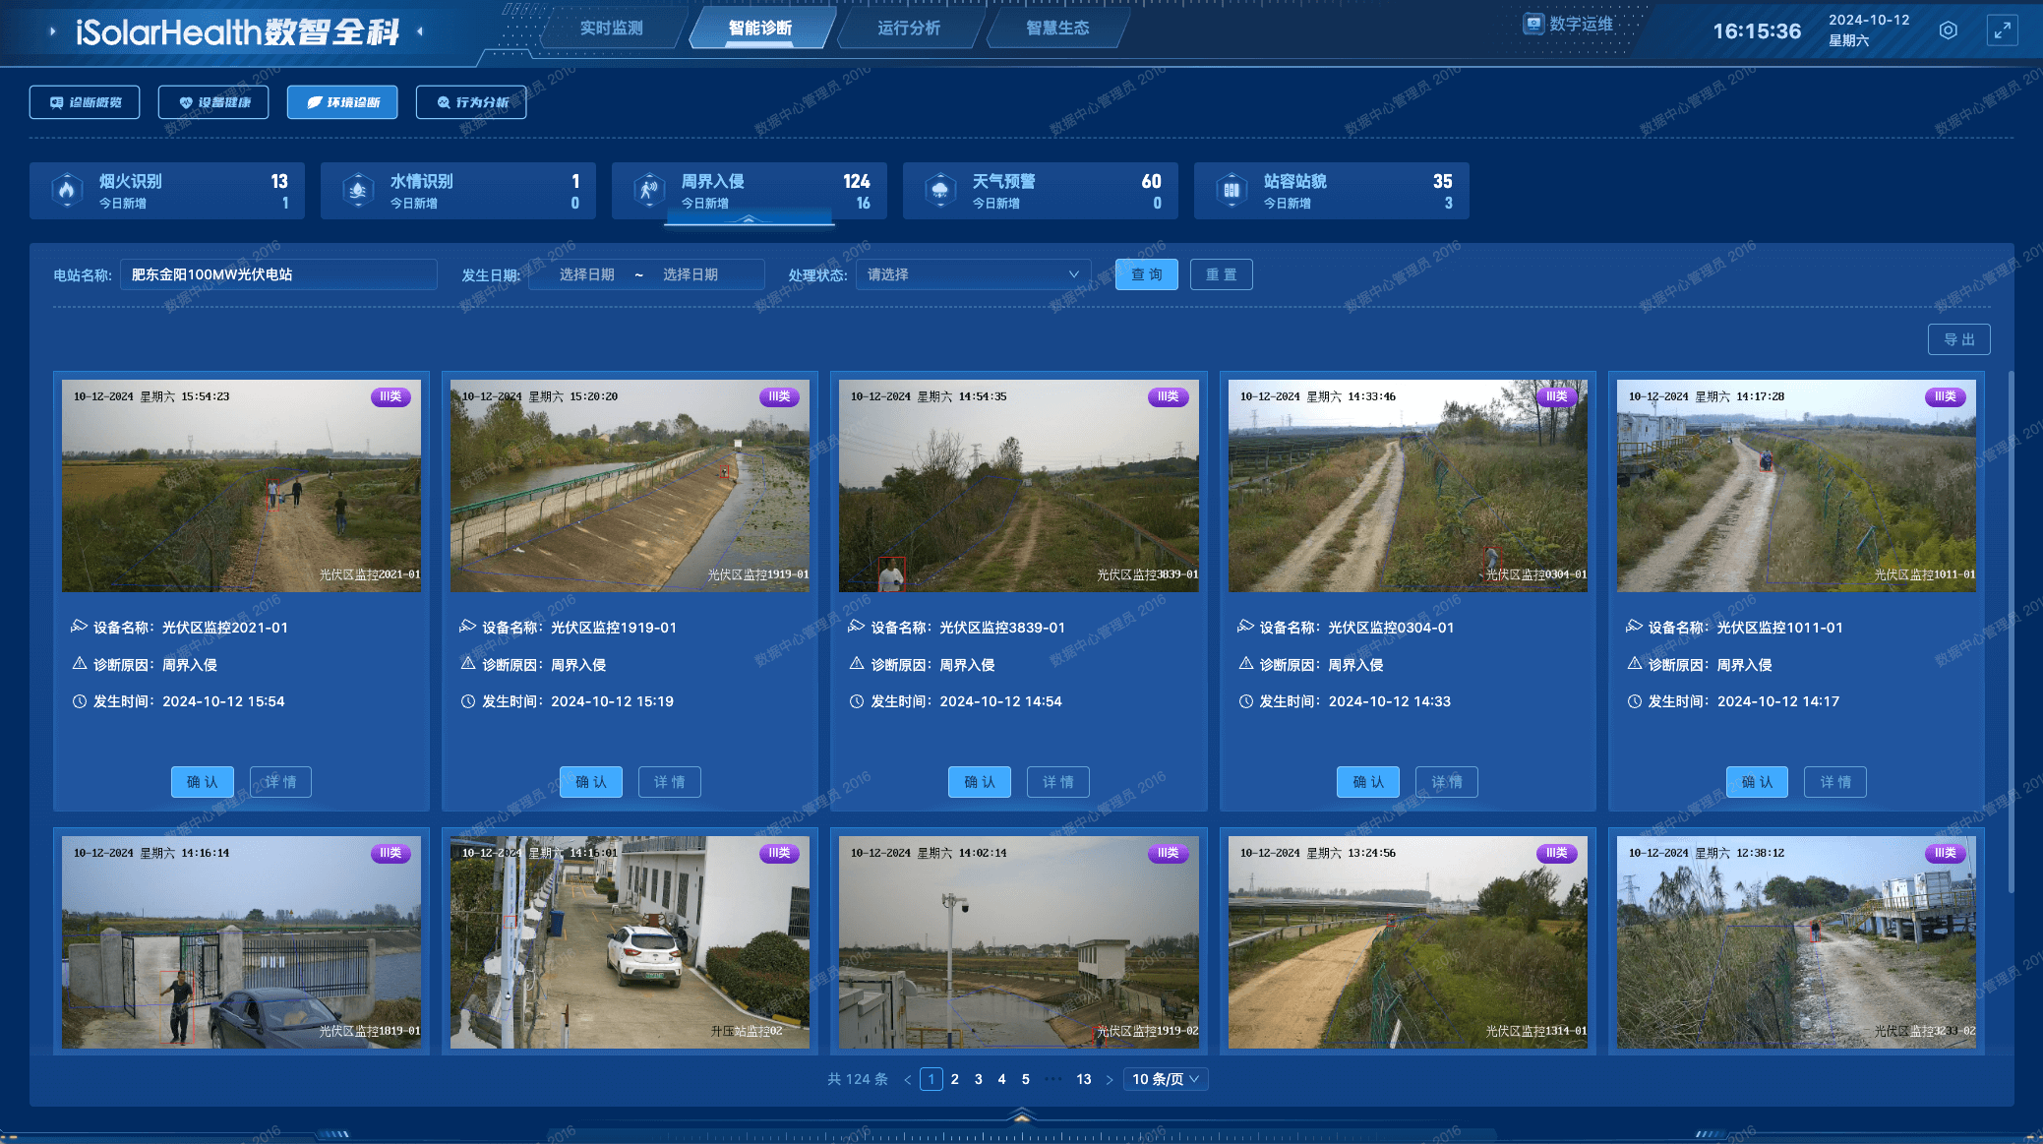Viewport: 2043px width, 1144px height.
Task: Expand the bottom panel chevron
Action: coord(1021,1115)
